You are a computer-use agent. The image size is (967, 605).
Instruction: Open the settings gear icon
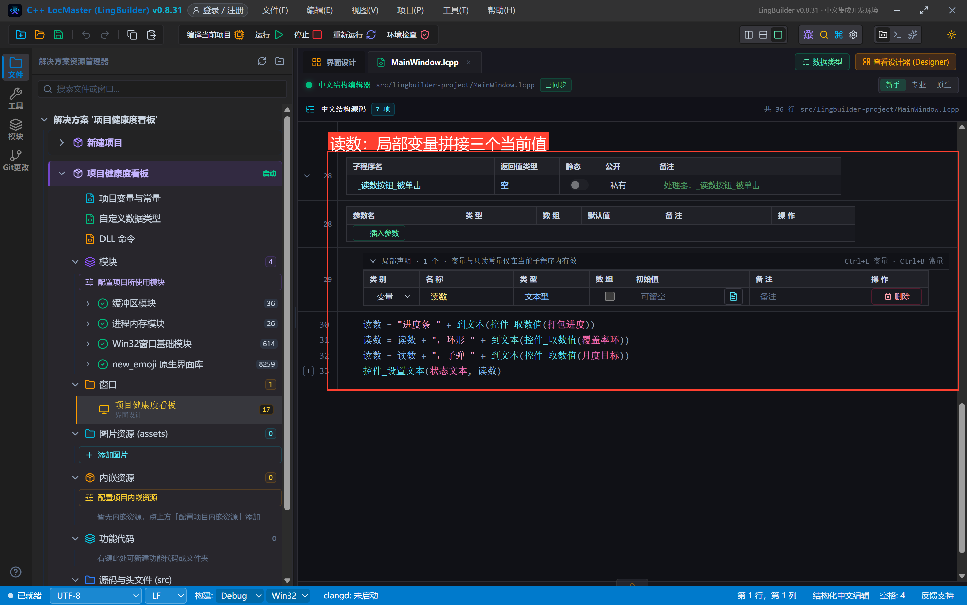[x=853, y=35]
